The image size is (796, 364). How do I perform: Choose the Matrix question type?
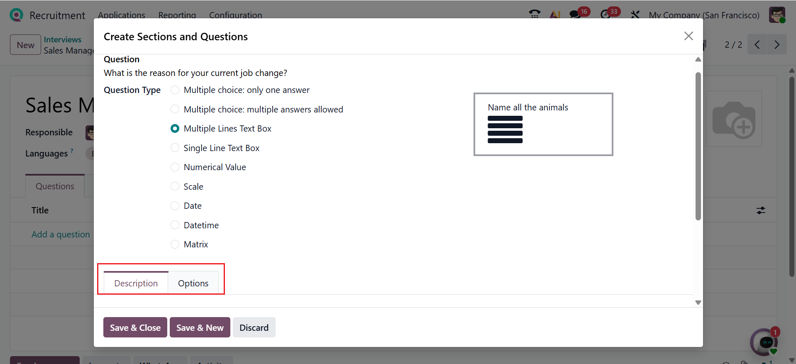tap(175, 244)
